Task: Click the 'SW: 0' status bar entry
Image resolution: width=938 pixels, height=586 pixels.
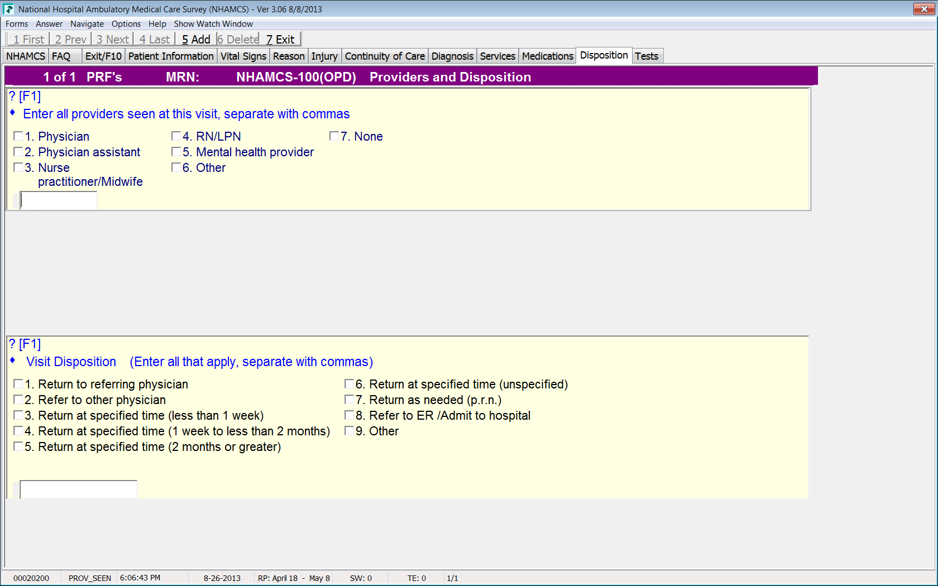Action: tap(361, 578)
